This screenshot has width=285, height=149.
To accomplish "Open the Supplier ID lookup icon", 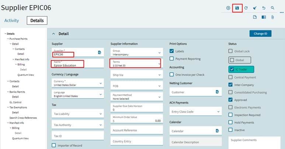I will point(100,52).
